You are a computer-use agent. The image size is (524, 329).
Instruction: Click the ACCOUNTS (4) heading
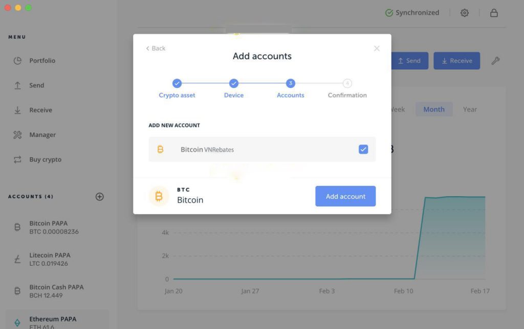coord(31,197)
